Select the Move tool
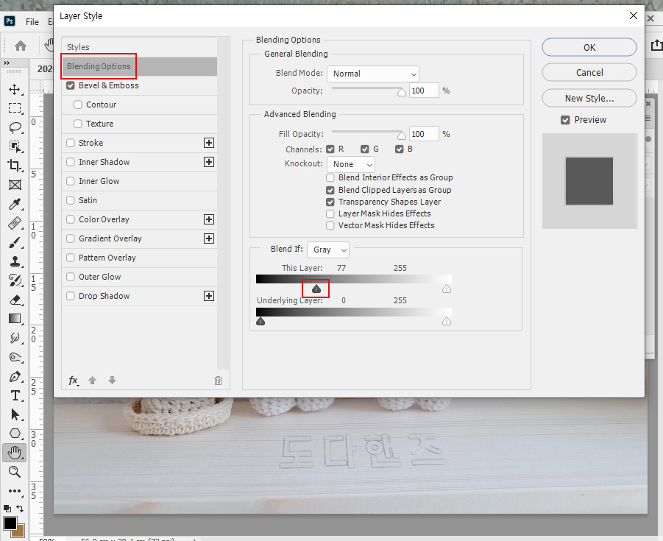Viewport: 663px width, 541px height. tap(15, 89)
